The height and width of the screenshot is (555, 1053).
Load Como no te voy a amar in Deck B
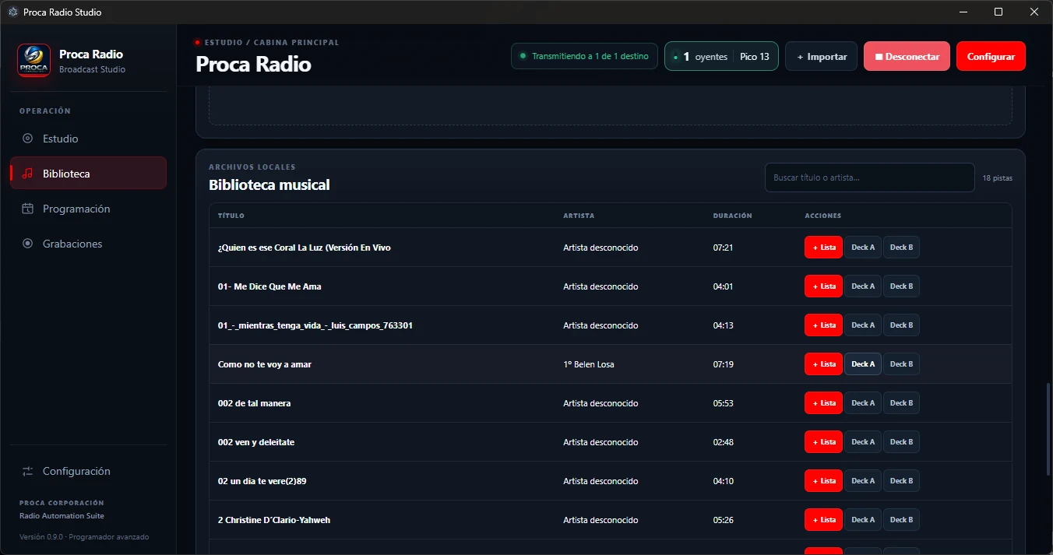(x=901, y=364)
